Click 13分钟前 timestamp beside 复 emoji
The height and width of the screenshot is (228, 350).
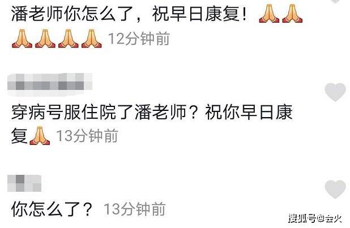(x=87, y=136)
